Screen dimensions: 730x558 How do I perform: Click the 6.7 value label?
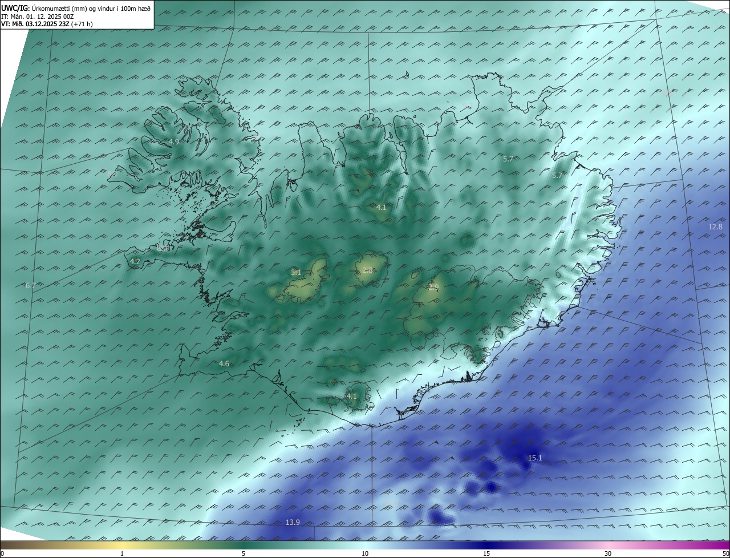(31, 285)
